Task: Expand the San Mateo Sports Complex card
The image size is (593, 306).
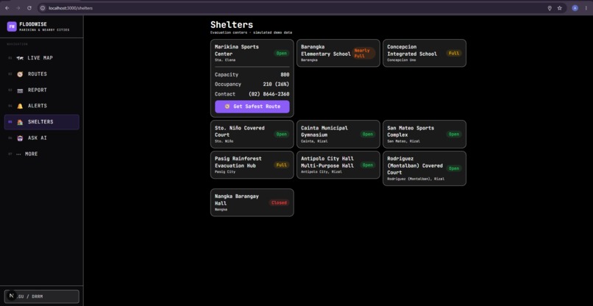Action: pyautogui.click(x=425, y=135)
